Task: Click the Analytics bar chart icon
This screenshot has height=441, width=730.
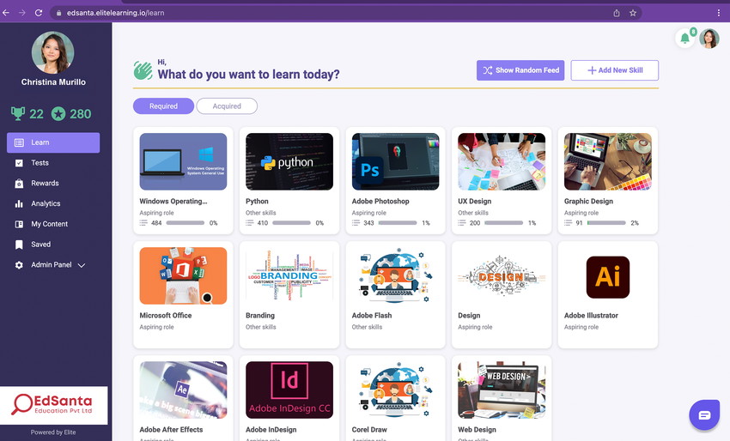Action: [19, 203]
